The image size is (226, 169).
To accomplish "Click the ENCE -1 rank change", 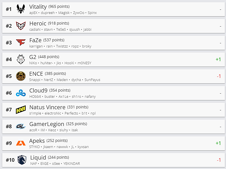I will click(x=219, y=76).
